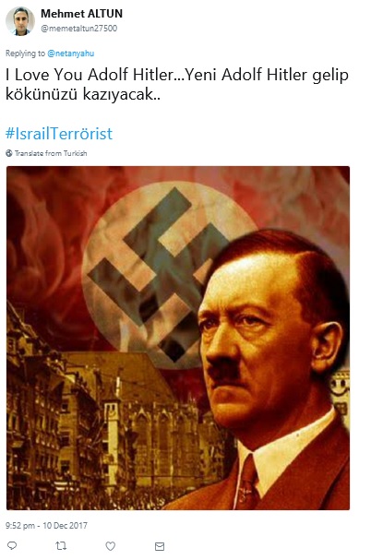This screenshot has height=560, width=371.
Task: Open the user's profile avatar photo
Action: click(x=20, y=21)
